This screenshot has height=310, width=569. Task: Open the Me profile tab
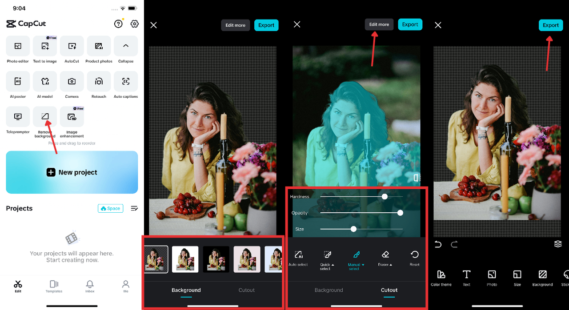tap(126, 286)
